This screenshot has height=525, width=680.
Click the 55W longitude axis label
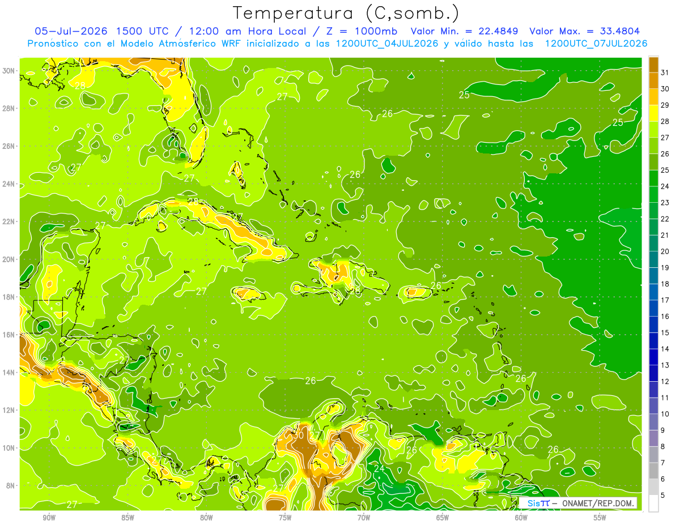[x=600, y=518]
